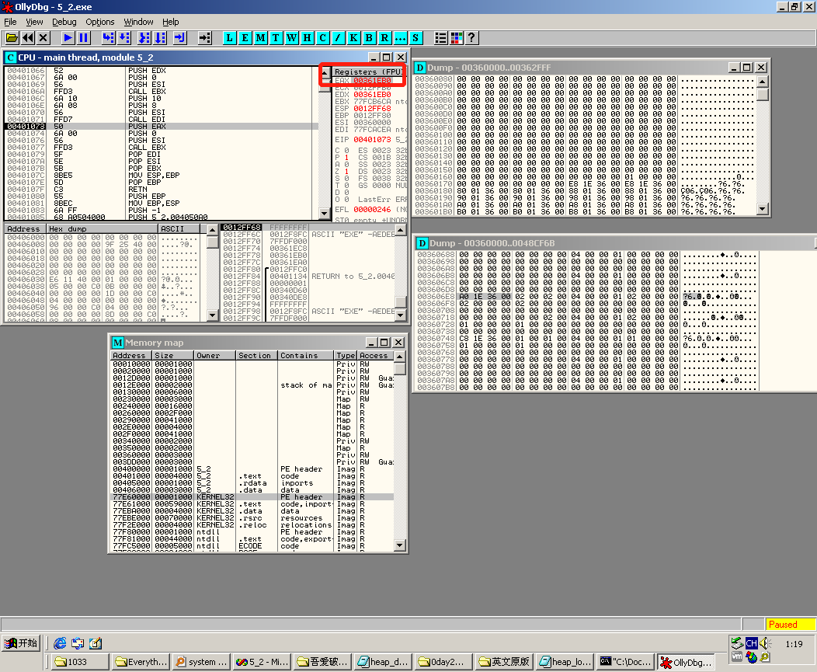Screen dimensions: 817x672
Task: Click the Memory map scrollbar thumb
Action: pos(400,369)
